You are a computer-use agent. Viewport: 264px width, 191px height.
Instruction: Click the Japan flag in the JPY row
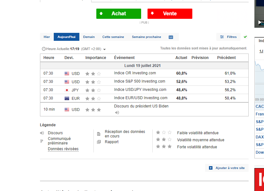click(67, 90)
